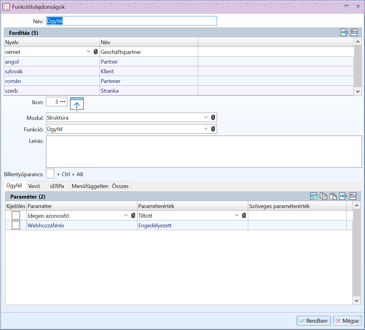Click paperclip icon beside Modul field

tap(213, 117)
